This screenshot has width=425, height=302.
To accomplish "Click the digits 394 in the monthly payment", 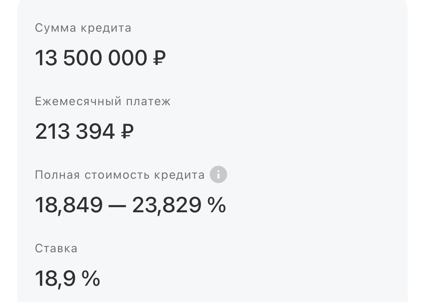I will coord(95,132).
